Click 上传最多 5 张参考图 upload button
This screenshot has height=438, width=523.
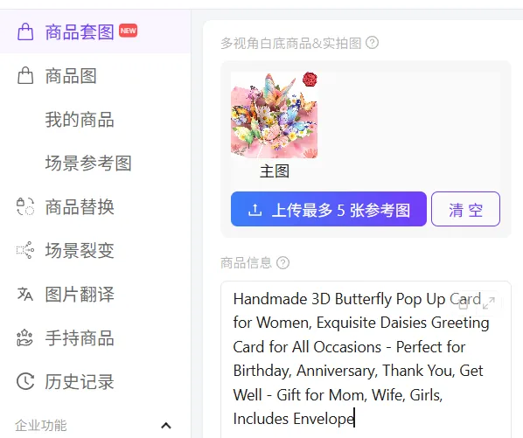pos(329,209)
